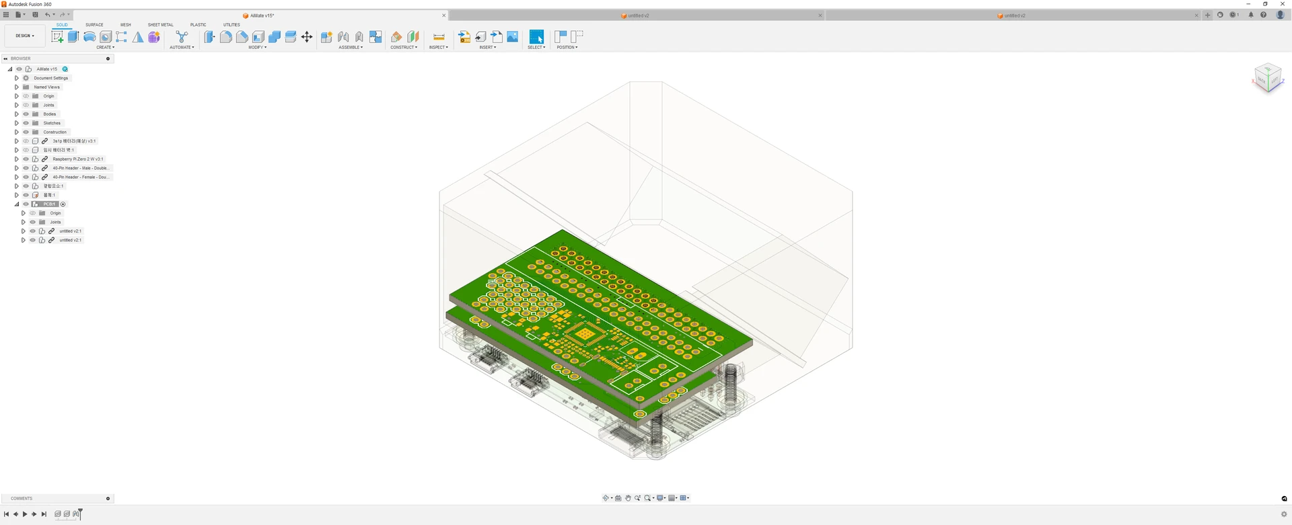Click the Measure tool under Inspect
This screenshot has width=1292, height=525.
pos(439,37)
